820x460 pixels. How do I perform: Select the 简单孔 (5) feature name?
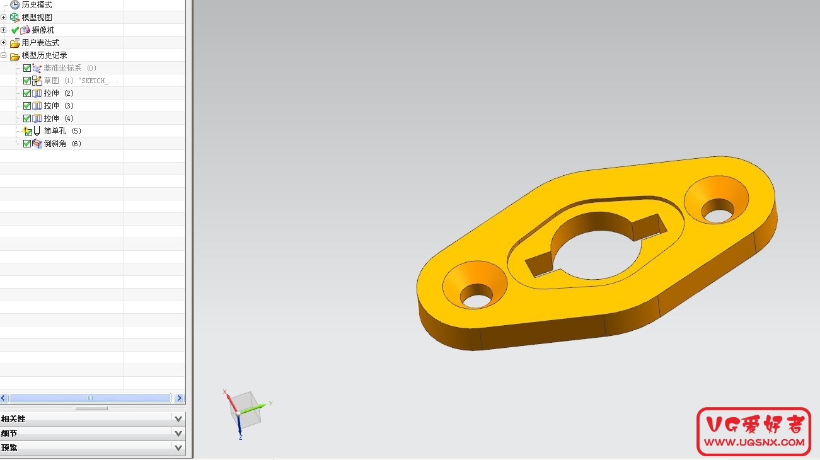(x=62, y=130)
